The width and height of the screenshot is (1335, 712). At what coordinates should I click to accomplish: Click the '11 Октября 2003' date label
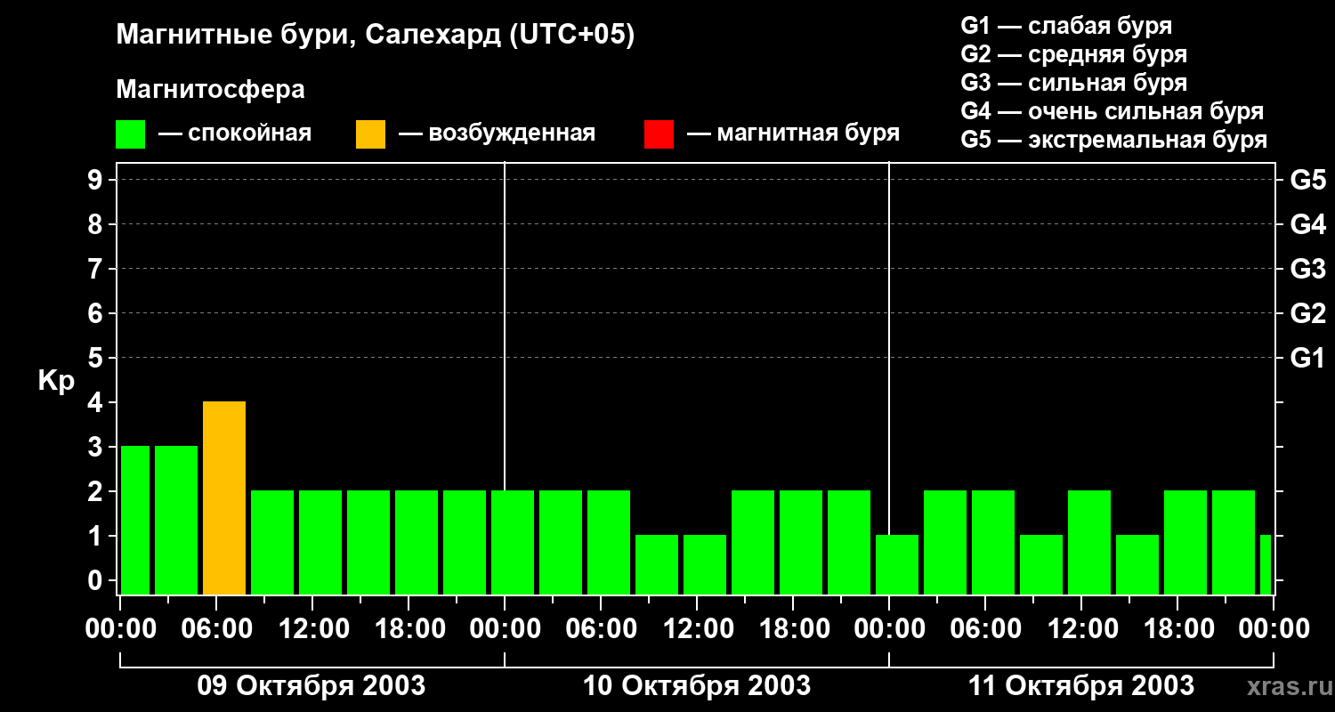1081,686
